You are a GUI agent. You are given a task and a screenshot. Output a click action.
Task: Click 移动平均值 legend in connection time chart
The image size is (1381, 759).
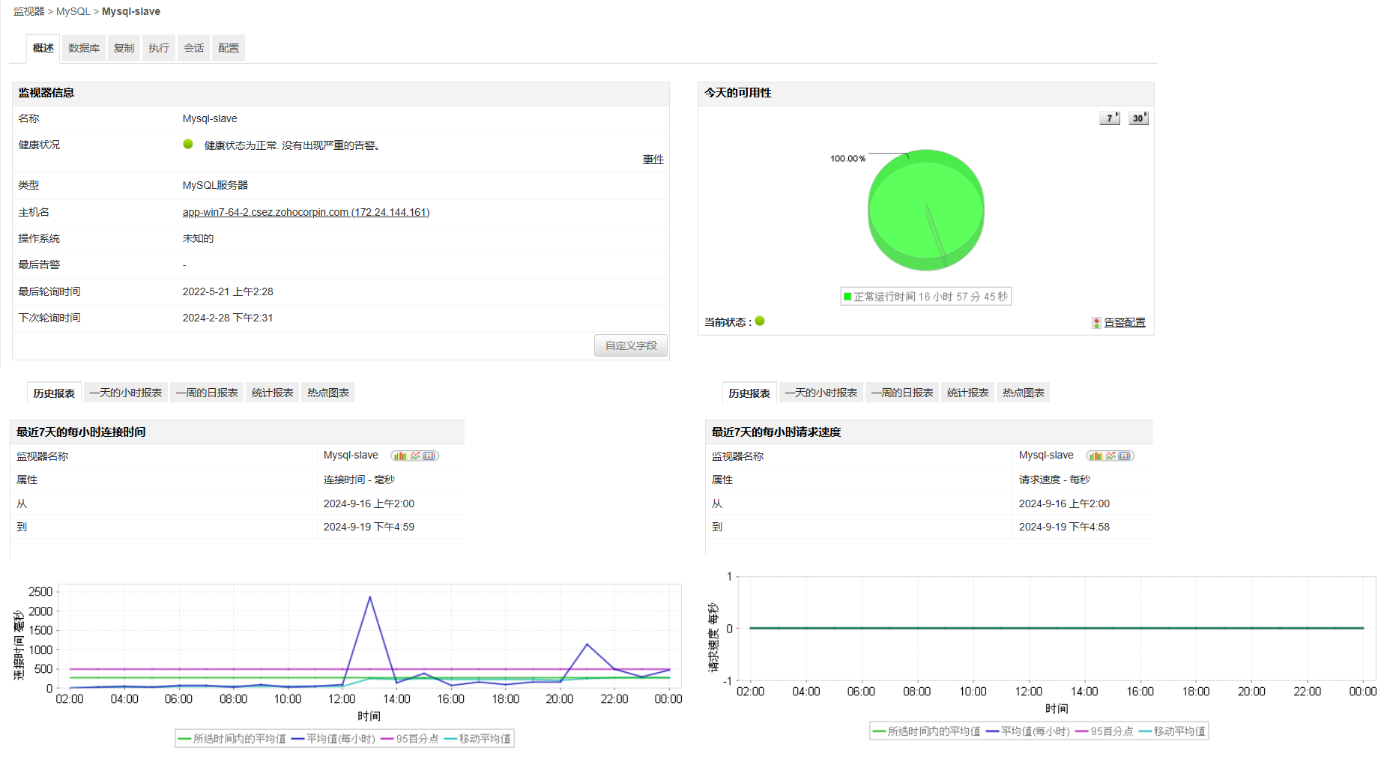coord(477,739)
